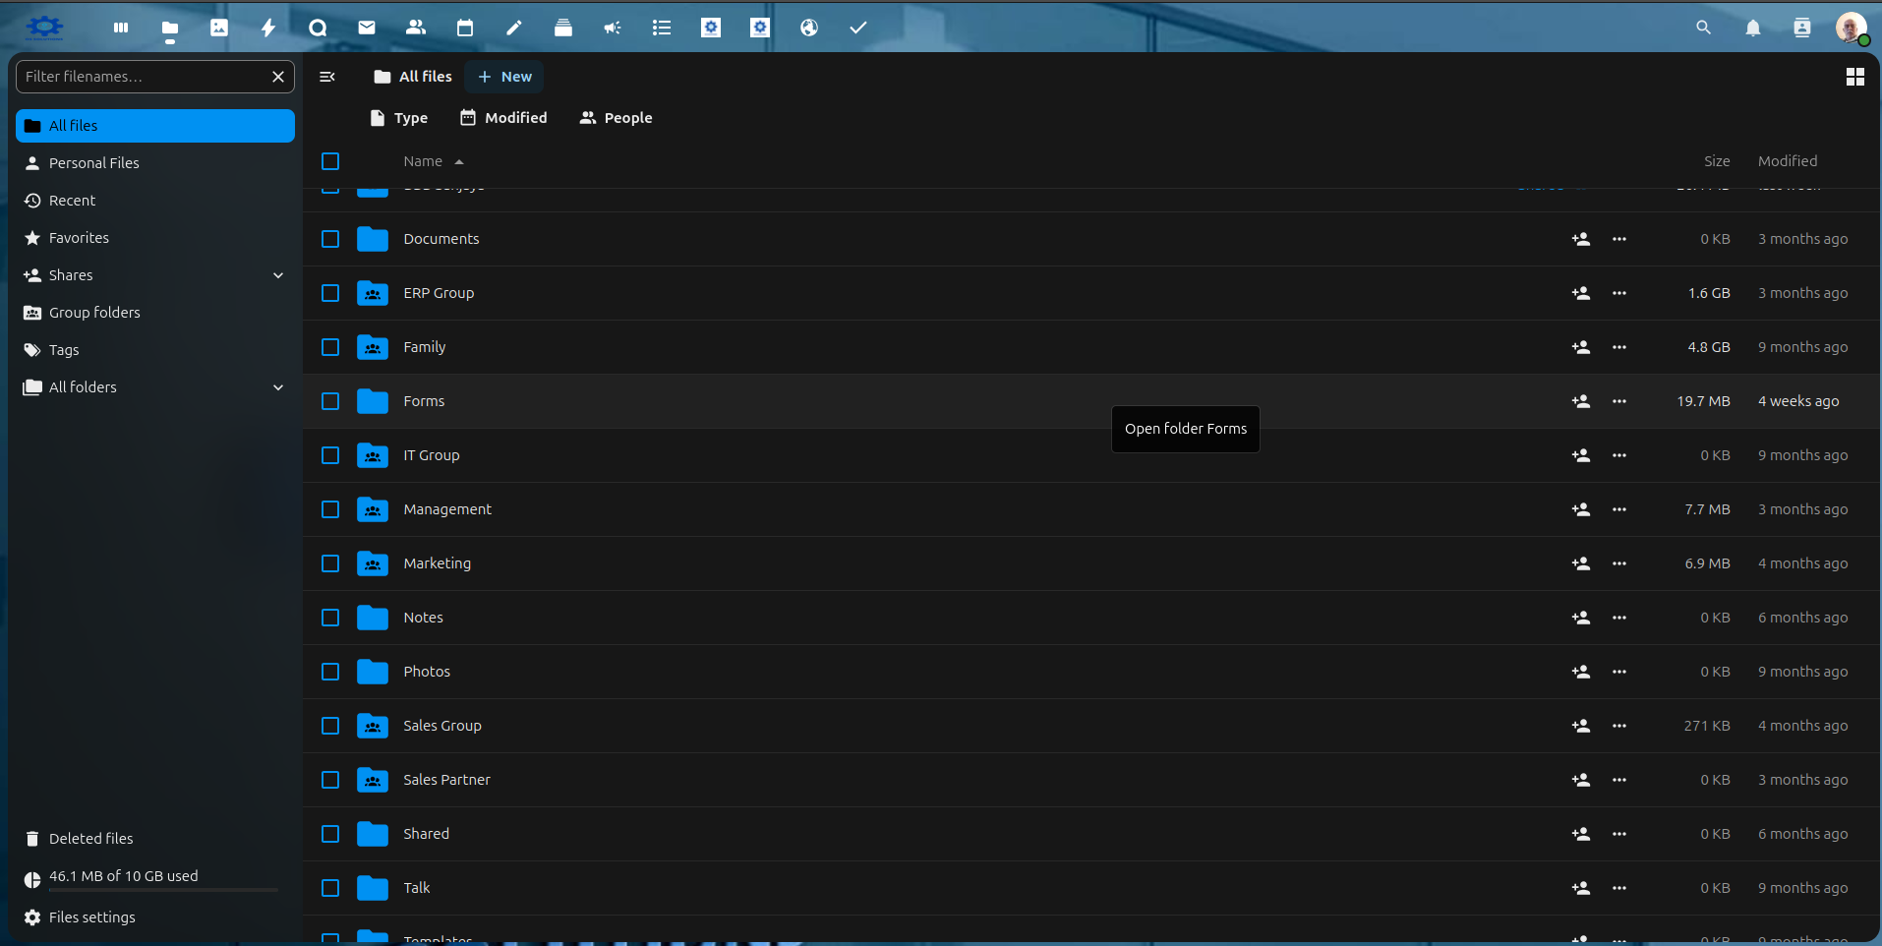Open the Announcements megaphone app

point(613,28)
